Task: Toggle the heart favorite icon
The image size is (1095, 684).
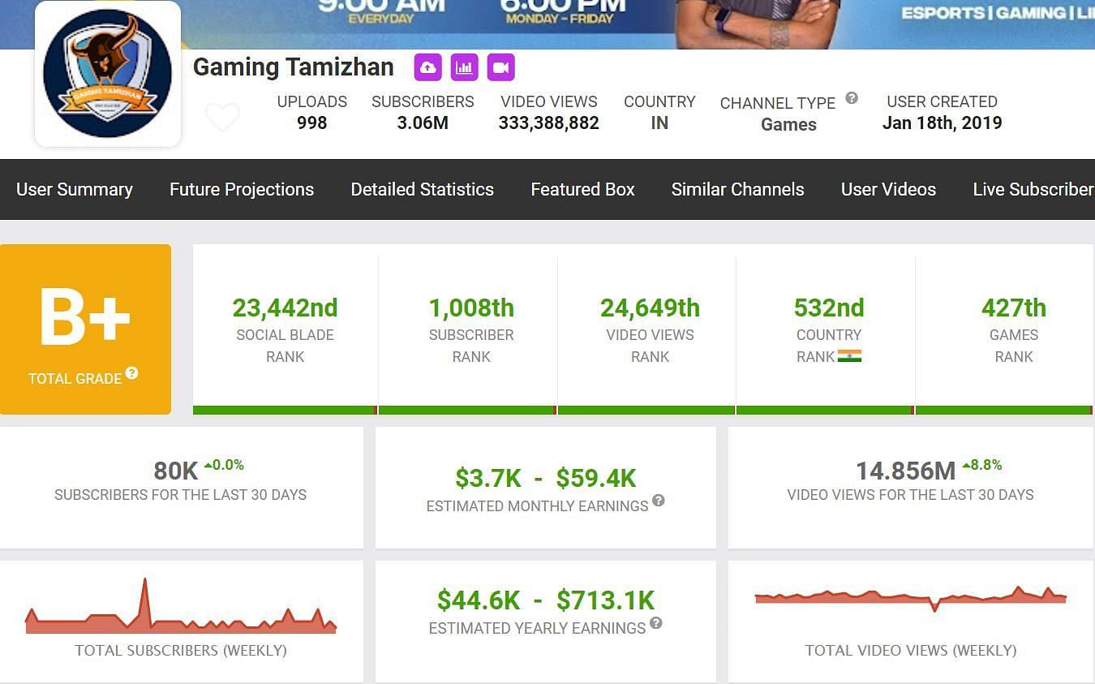Action: [x=222, y=118]
